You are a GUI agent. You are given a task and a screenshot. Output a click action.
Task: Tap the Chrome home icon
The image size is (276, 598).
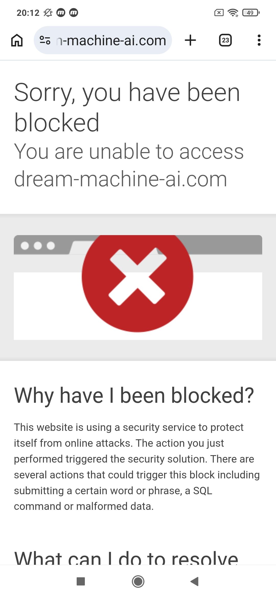click(x=17, y=40)
